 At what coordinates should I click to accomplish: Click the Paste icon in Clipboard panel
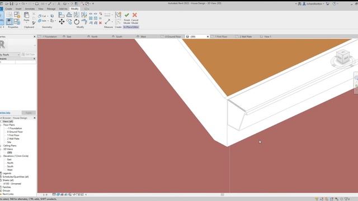click(26, 16)
